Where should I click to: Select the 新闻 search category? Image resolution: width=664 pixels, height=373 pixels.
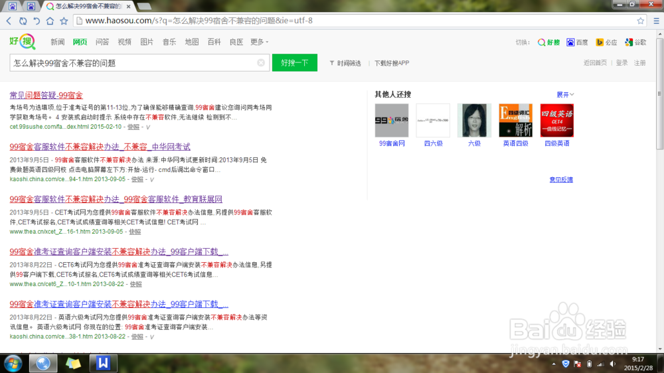pos(58,42)
